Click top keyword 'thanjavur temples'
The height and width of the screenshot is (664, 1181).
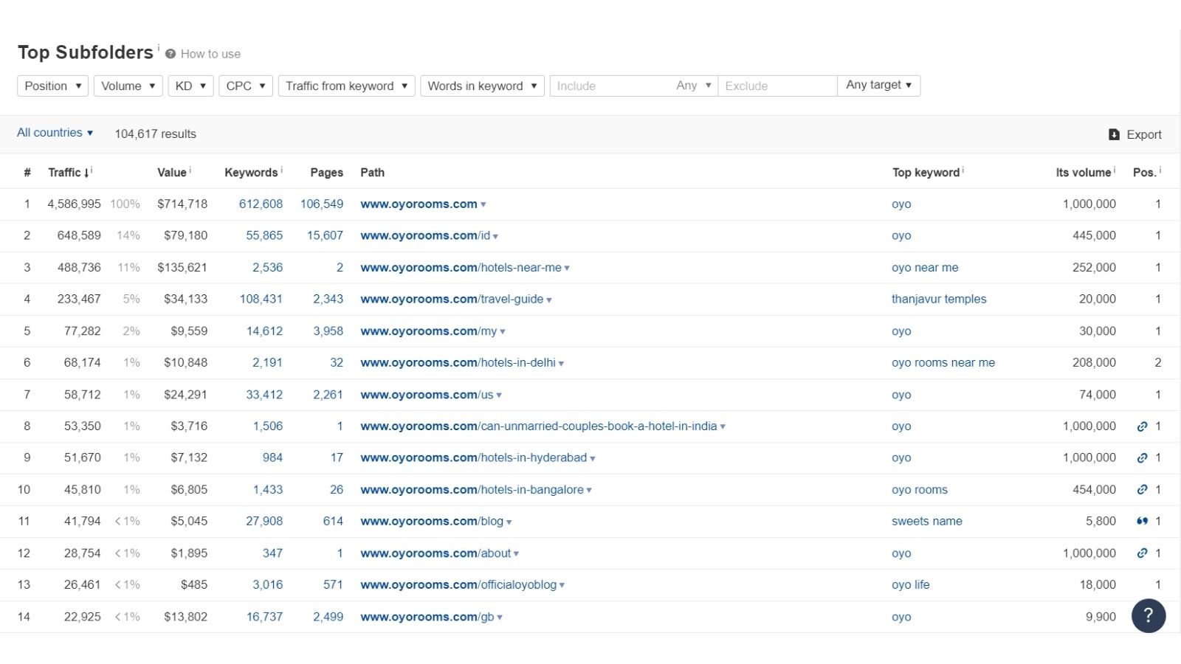[x=939, y=300]
